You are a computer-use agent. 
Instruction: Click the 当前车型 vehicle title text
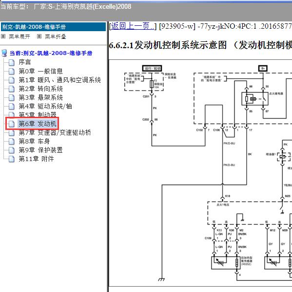(x=66, y=7)
